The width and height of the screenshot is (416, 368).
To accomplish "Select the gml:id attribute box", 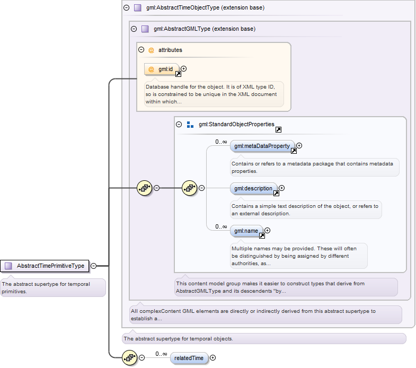I will 162,69.
